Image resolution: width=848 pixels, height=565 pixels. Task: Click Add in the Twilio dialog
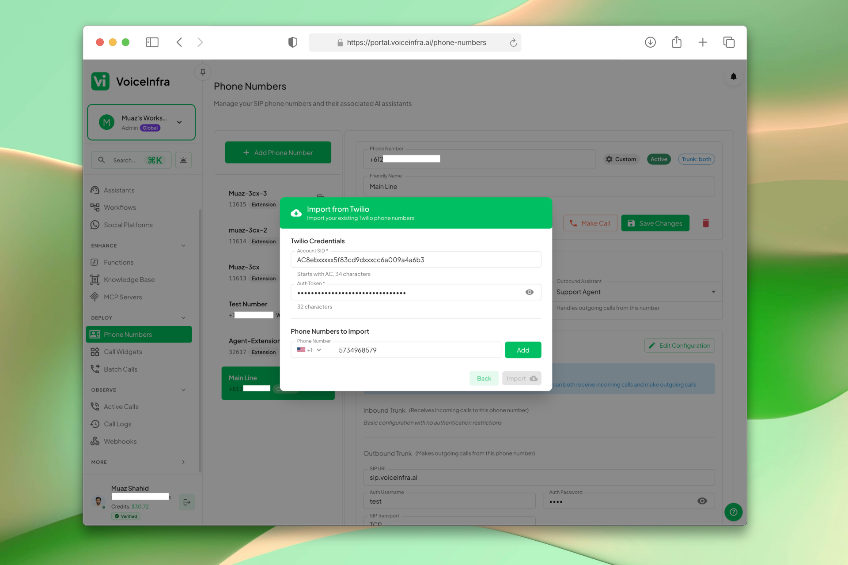pyautogui.click(x=523, y=350)
